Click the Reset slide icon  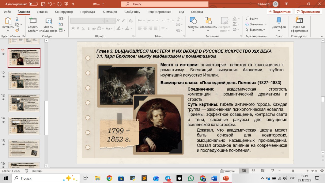[61, 24]
